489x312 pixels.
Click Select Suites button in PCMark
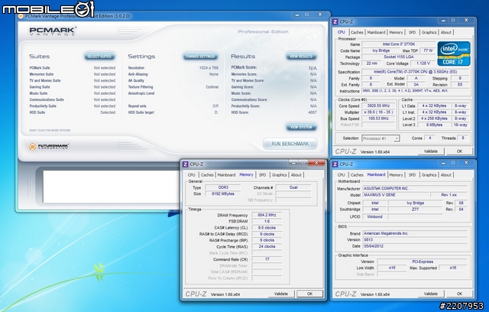(99, 57)
